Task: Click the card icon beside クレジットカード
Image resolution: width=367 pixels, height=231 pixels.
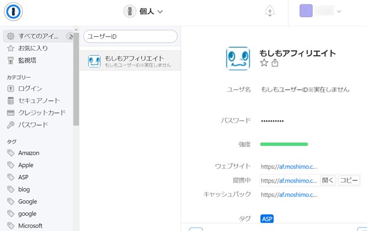Action: click(x=10, y=113)
